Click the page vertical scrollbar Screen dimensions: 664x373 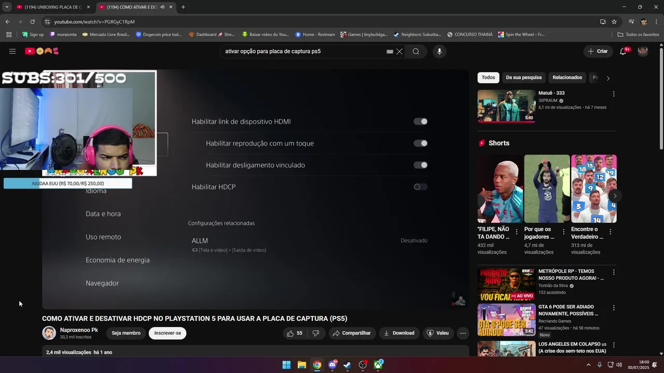pyautogui.click(x=661, y=98)
